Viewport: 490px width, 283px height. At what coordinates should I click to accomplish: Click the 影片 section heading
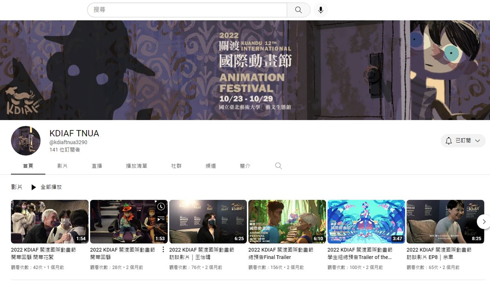17,187
